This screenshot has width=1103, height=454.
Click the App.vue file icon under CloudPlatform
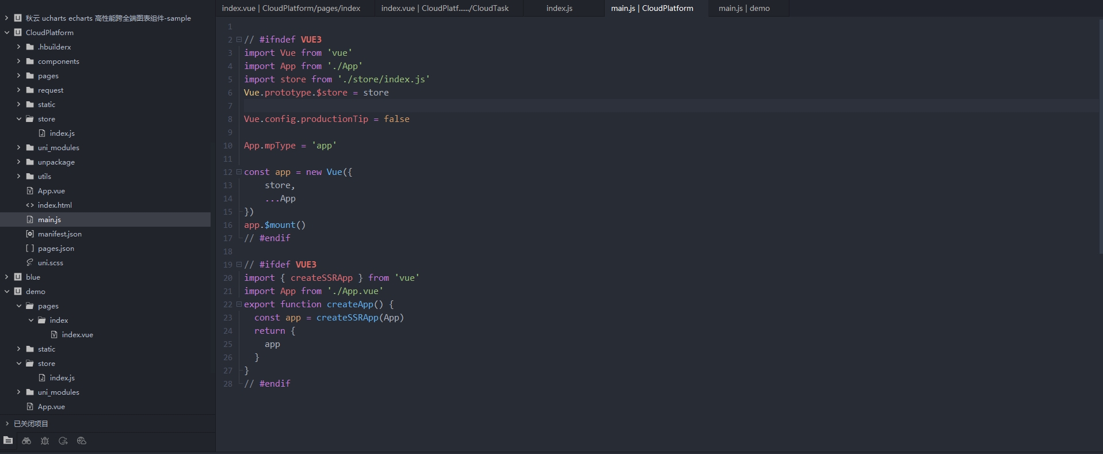[x=30, y=190]
